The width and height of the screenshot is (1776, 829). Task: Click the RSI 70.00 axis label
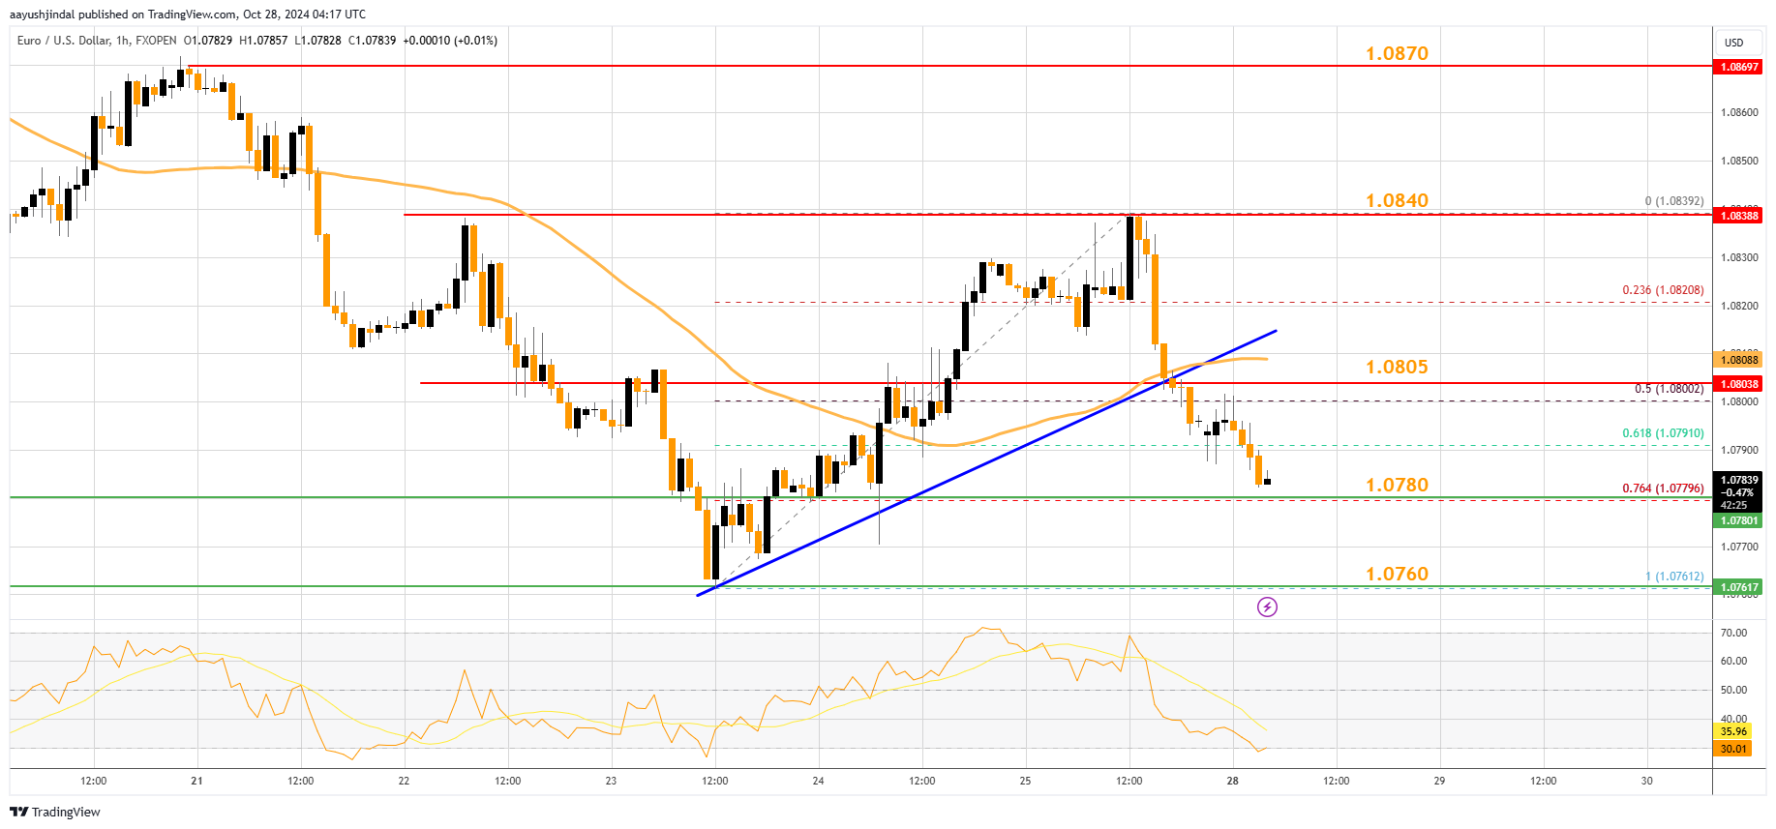tap(1733, 633)
